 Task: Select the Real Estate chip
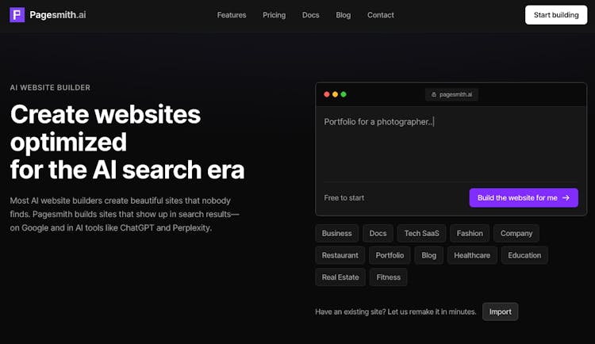point(340,277)
